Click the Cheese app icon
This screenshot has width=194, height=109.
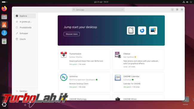118,55
